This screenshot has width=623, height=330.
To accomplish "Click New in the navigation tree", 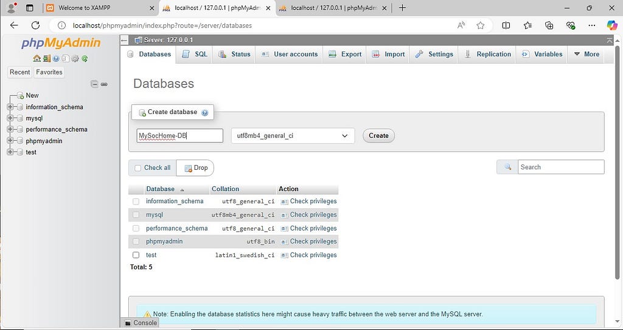I will pyautogui.click(x=32, y=95).
